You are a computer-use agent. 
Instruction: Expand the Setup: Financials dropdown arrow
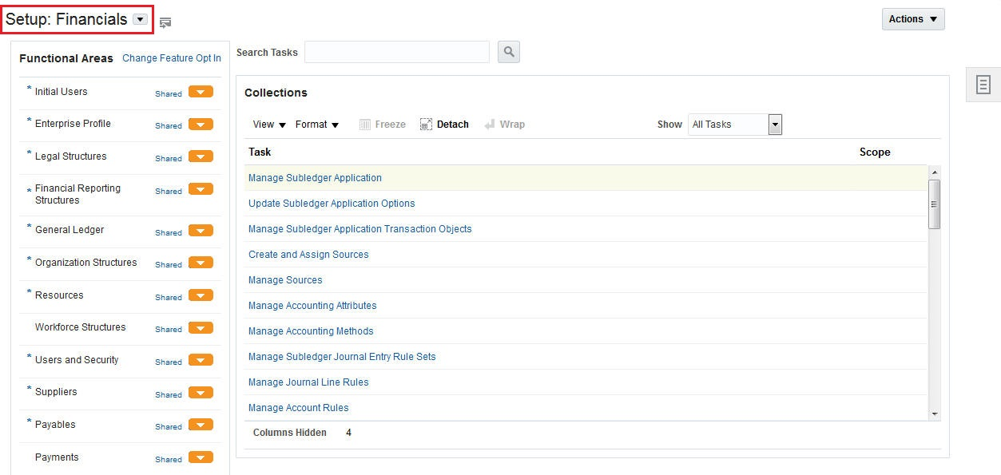pos(141,20)
